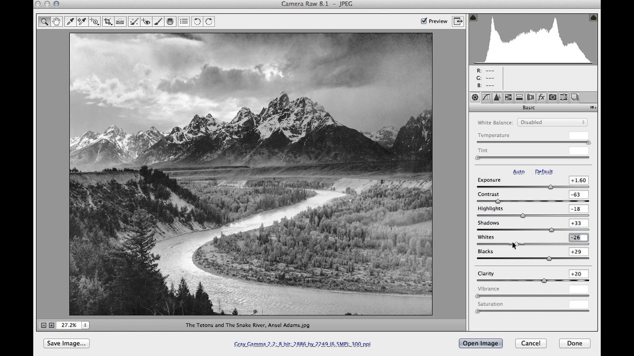This screenshot has height=356, width=634.
Task: Switch to the Split Toning tab
Action: click(x=519, y=97)
